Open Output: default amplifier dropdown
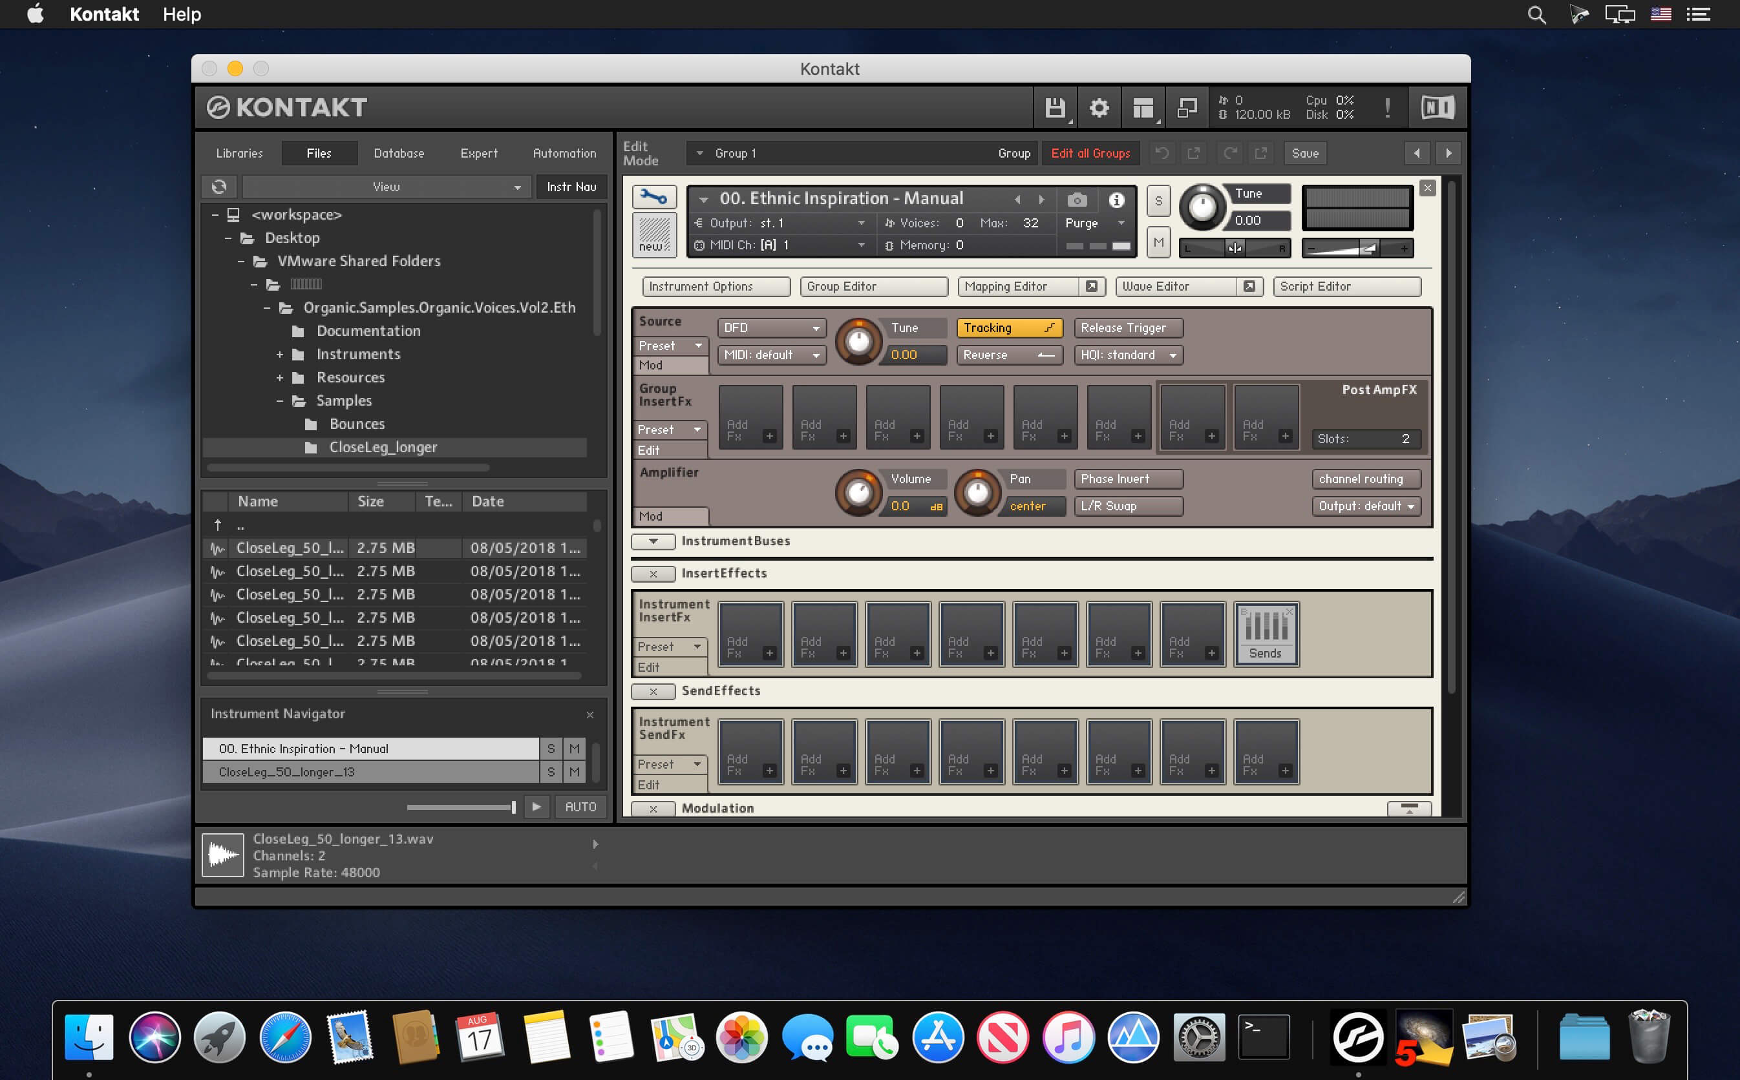 [1366, 506]
